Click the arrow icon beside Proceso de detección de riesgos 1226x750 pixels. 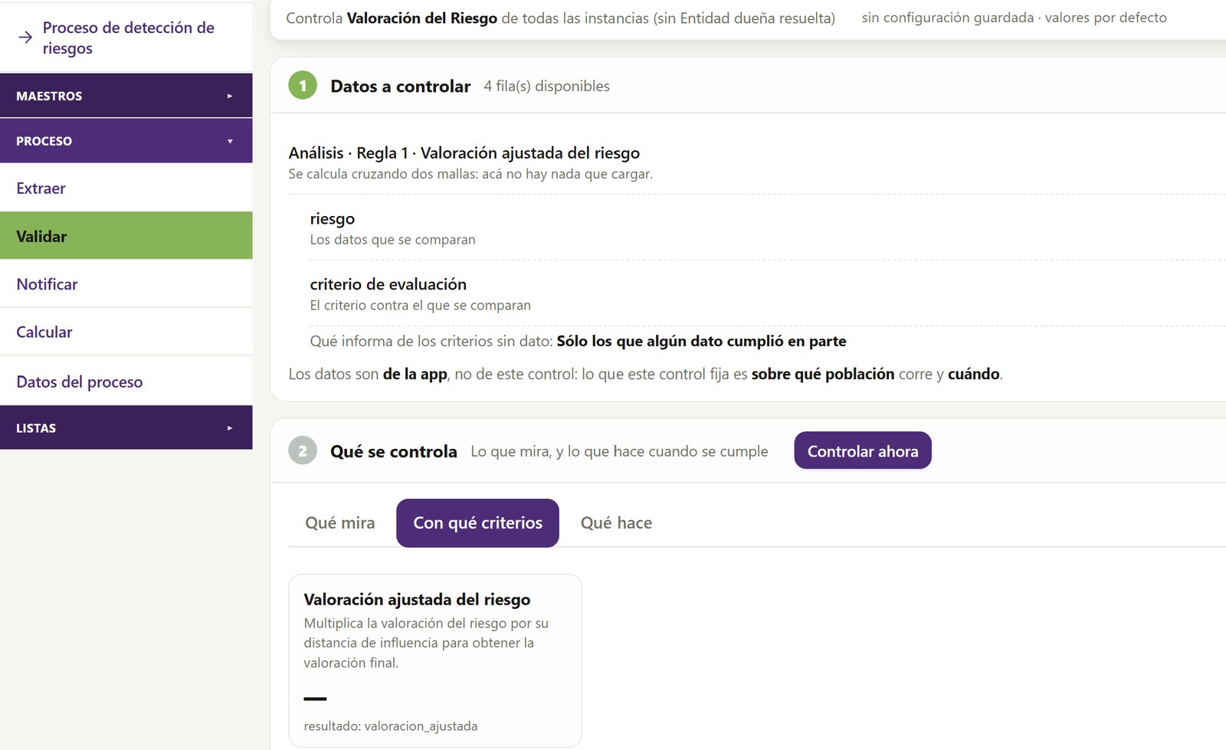click(x=25, y=38)
